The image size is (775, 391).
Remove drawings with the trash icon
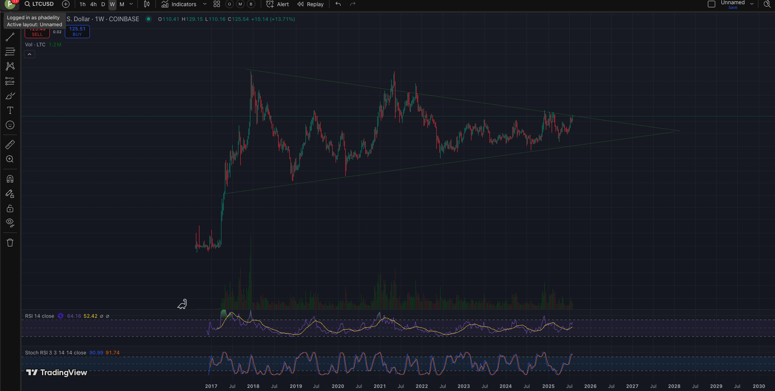[x=10, y=243]
